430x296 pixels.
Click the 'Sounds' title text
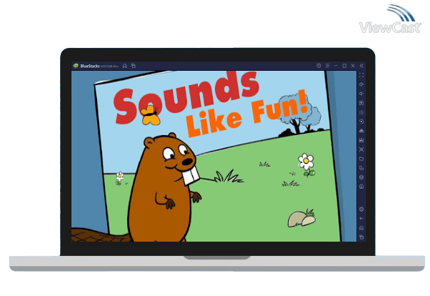click(x=186, y=97)
